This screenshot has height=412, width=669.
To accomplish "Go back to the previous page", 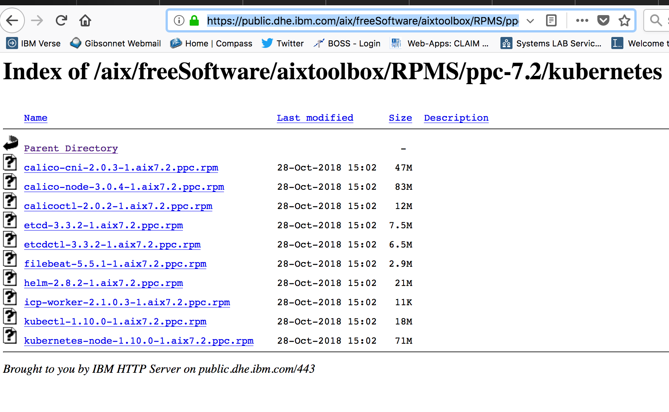I will (12, 20).
